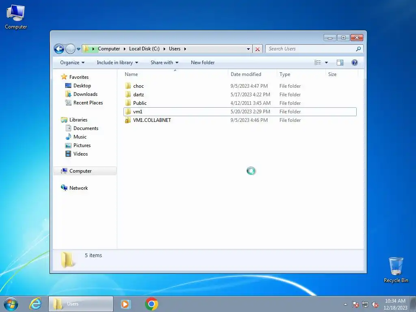The image size is (416, 312).
Task: Click Users taskbar button
Action: click(81, 304)
